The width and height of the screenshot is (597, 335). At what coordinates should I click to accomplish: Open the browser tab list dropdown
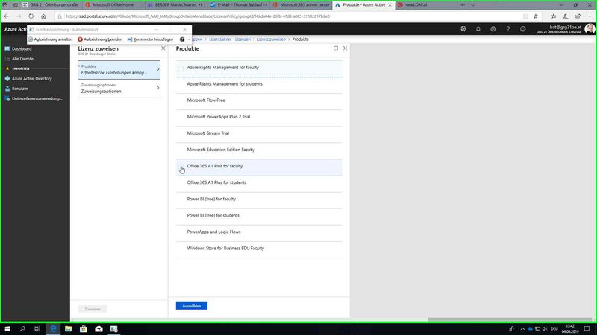(472, 5)
